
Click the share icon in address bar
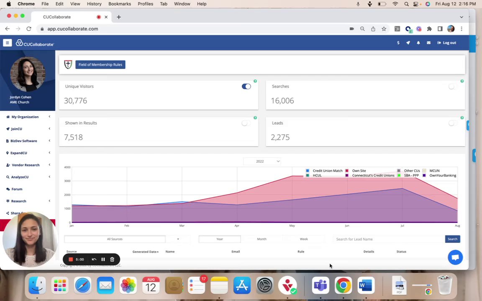coord(373,28)
